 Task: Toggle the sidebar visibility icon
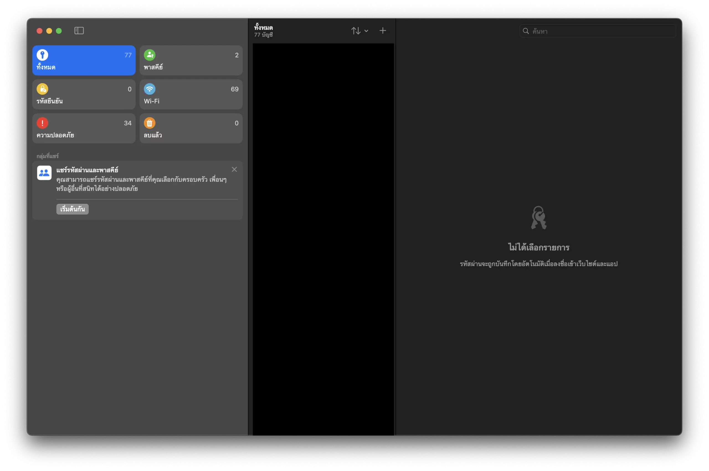pyautogui.click(x=79, y=31)
